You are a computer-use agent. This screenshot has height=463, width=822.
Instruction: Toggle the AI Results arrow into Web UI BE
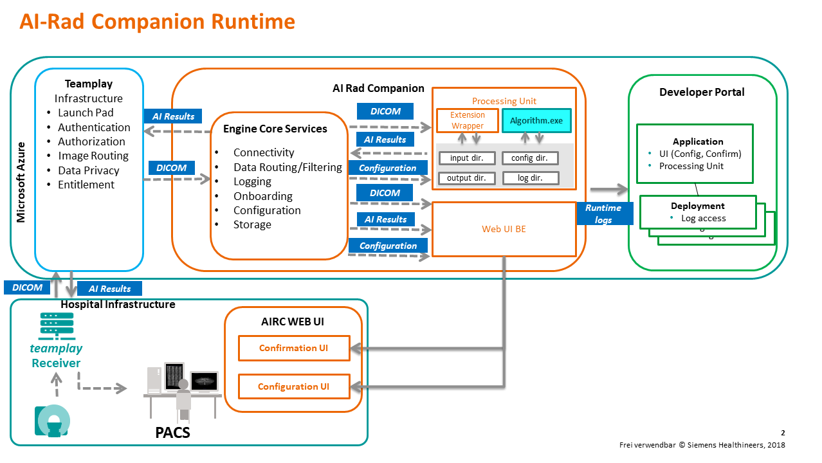click(x=388, y=219)
